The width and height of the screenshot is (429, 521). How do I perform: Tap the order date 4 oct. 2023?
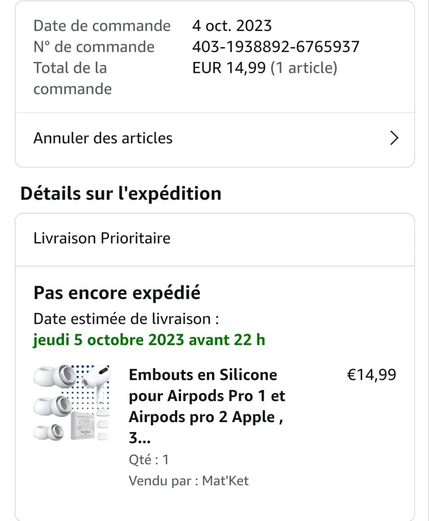pyautogui.click(x=232, y=26)
